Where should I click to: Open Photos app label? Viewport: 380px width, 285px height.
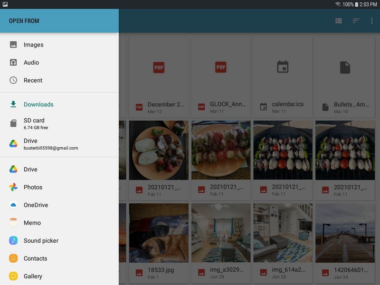coord(33,187)
